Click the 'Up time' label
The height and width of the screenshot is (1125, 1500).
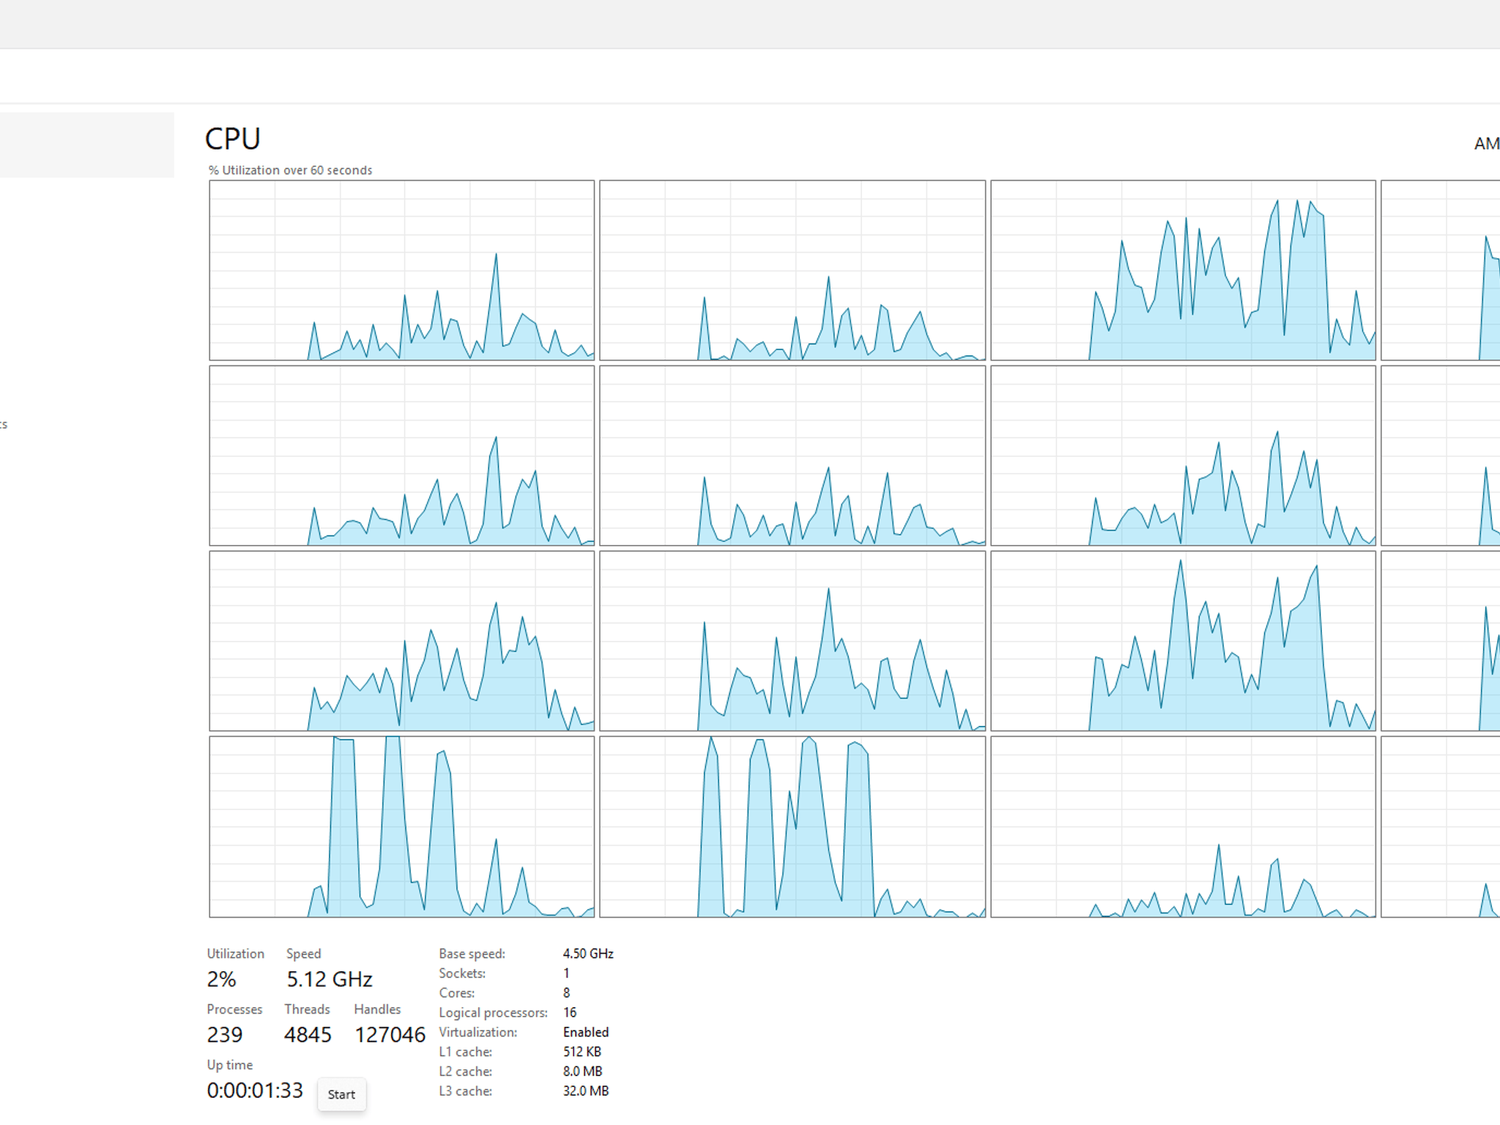[x=230, y=1065]
